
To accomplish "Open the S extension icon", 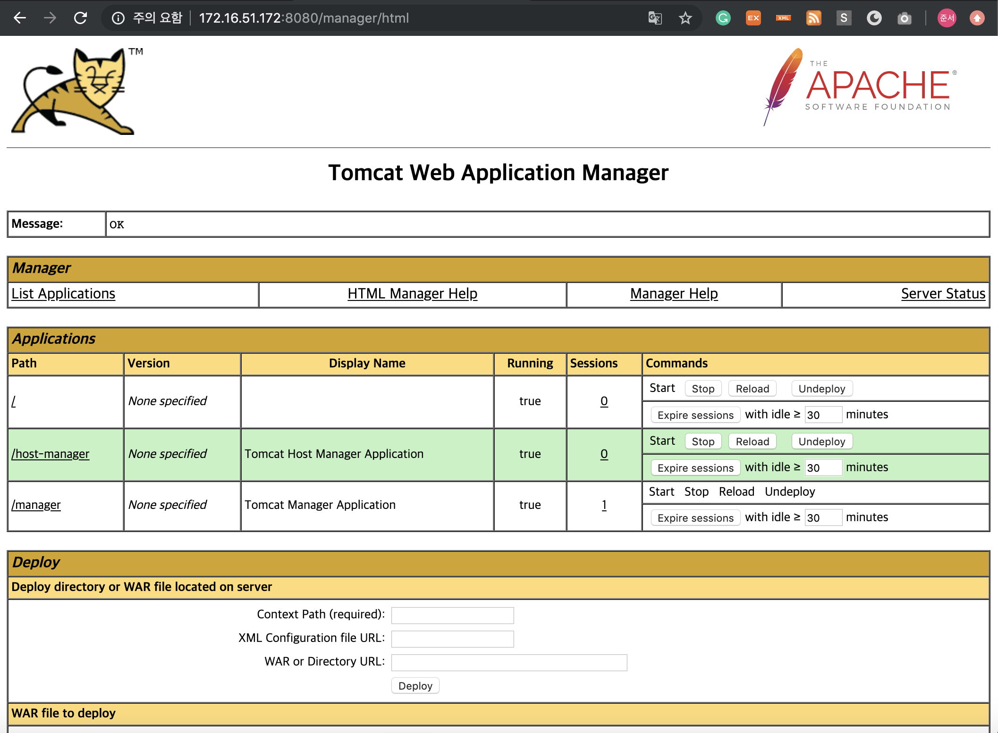I will pos(844,18).
